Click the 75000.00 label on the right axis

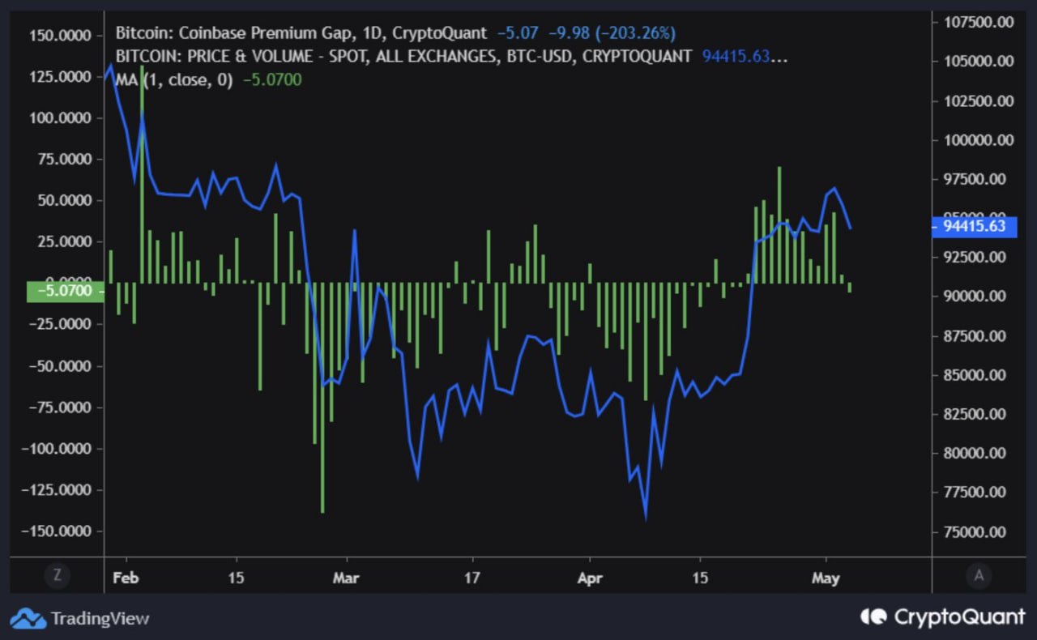[x=979, y=532]
